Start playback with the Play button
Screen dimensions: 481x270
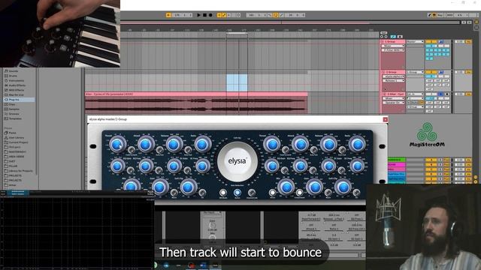(198, 15)
